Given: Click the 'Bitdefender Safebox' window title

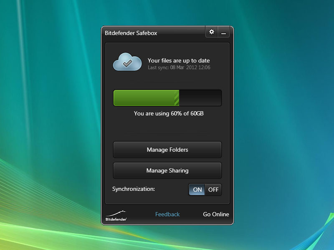Looking at the screenshot, I should [131, 33].
